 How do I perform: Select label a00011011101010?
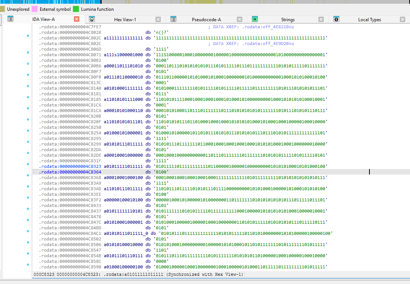[x=124, y=66]
